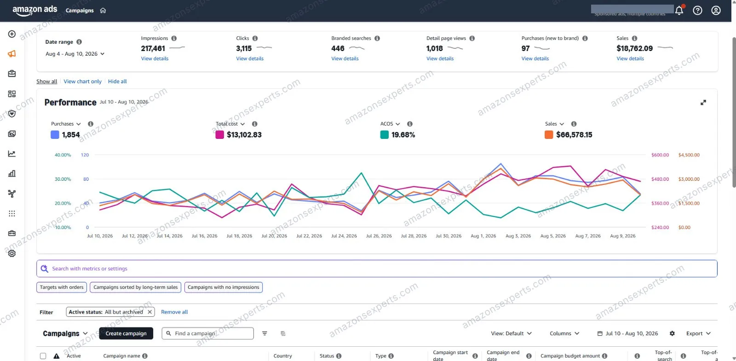This screenshot has width=736, height=361.
Task: Click the plus create icon in sidebar
Action: [12, 34]
